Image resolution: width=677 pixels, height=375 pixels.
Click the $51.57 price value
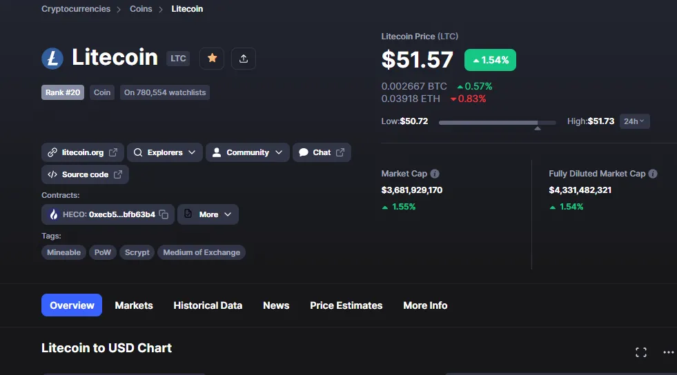pos(417,59)
